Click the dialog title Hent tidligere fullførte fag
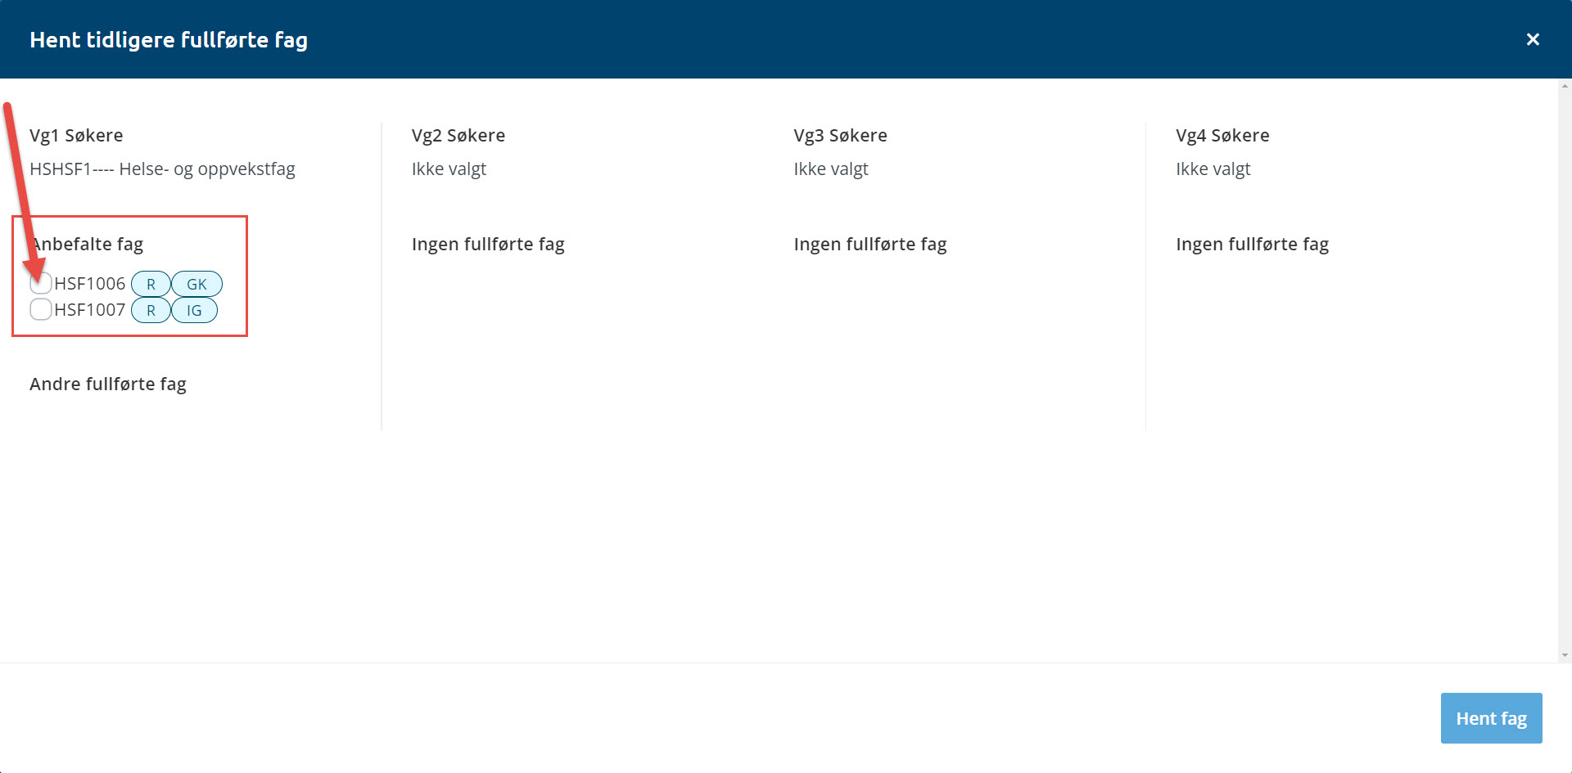 pos(169,40)
